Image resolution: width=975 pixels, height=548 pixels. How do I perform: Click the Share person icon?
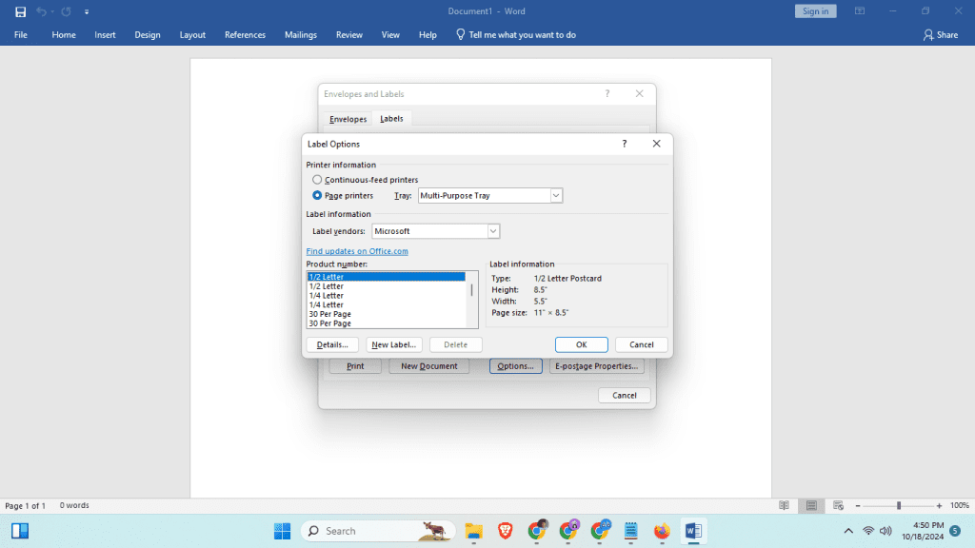pos(927,35)
